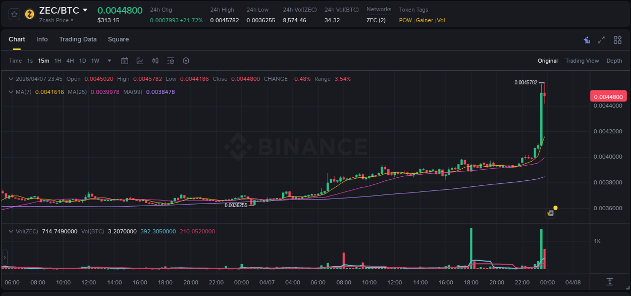Follow the Zcash Price link
This screenshot has width=631, height=296.
coord(56,20)
